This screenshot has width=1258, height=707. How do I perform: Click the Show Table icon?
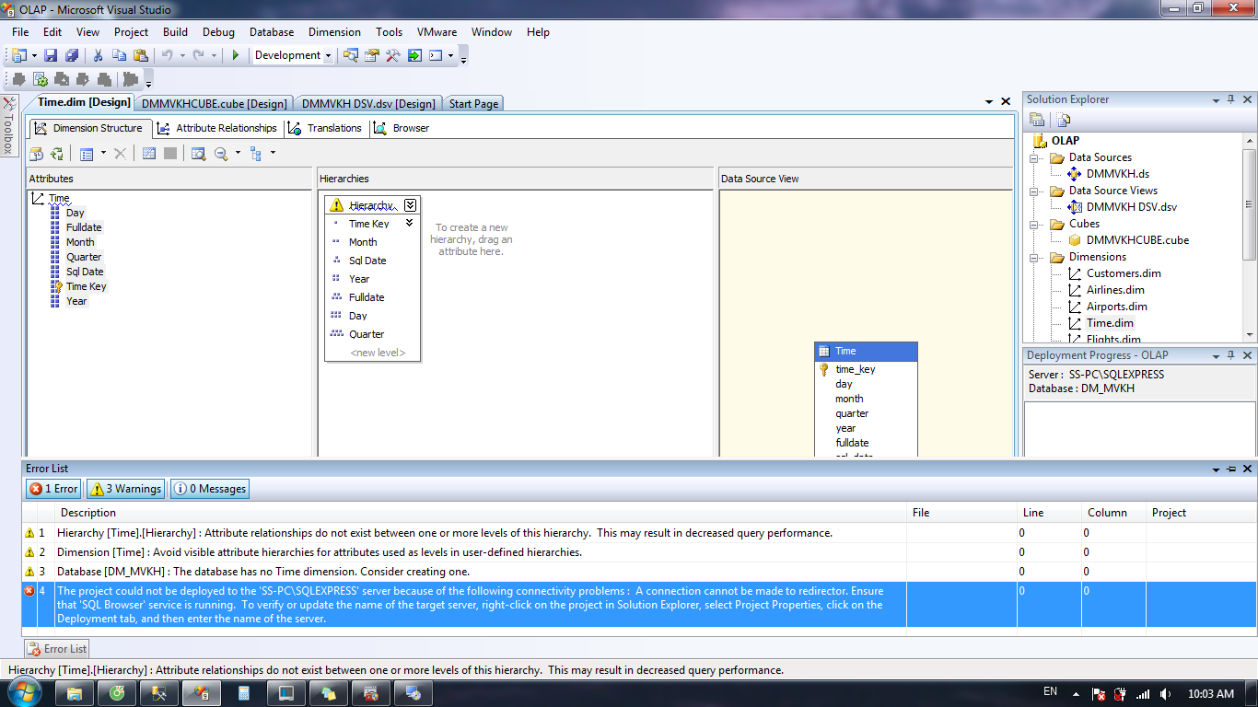coord(149,154)
